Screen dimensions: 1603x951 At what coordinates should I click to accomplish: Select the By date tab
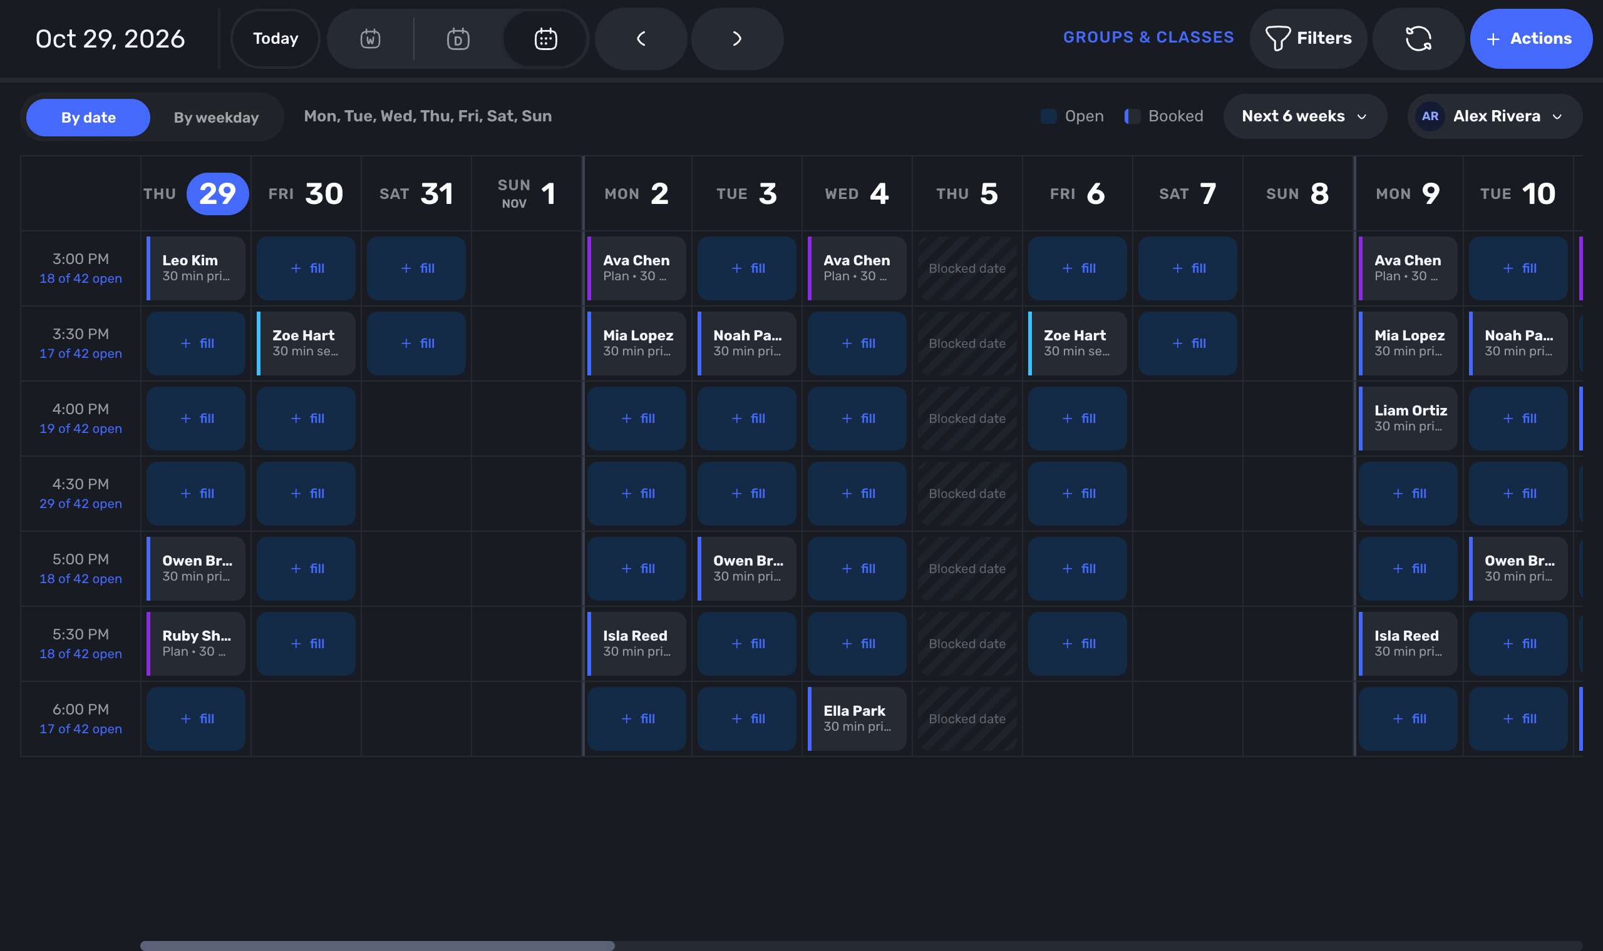(x=88, y=117)
